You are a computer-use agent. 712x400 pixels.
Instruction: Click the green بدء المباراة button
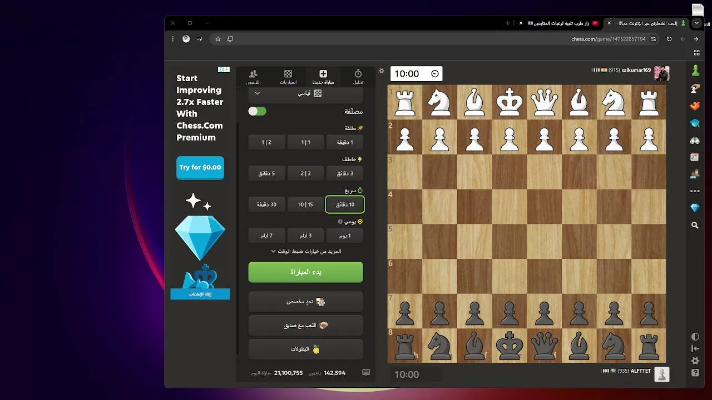point(305,272)
